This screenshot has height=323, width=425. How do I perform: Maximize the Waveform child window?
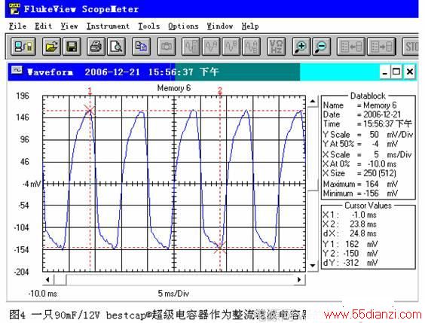pyautogui.click(x=396, y=72)
